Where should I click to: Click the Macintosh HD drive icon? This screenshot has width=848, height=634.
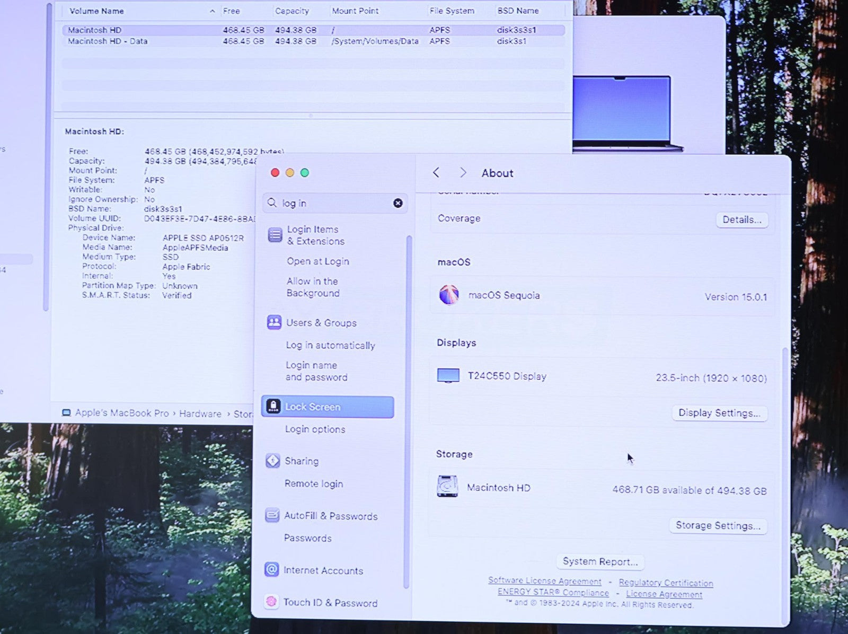point(447,486)
